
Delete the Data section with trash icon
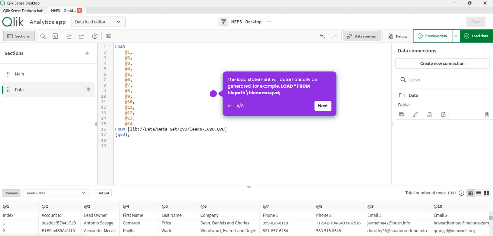[x=88, y=90]
